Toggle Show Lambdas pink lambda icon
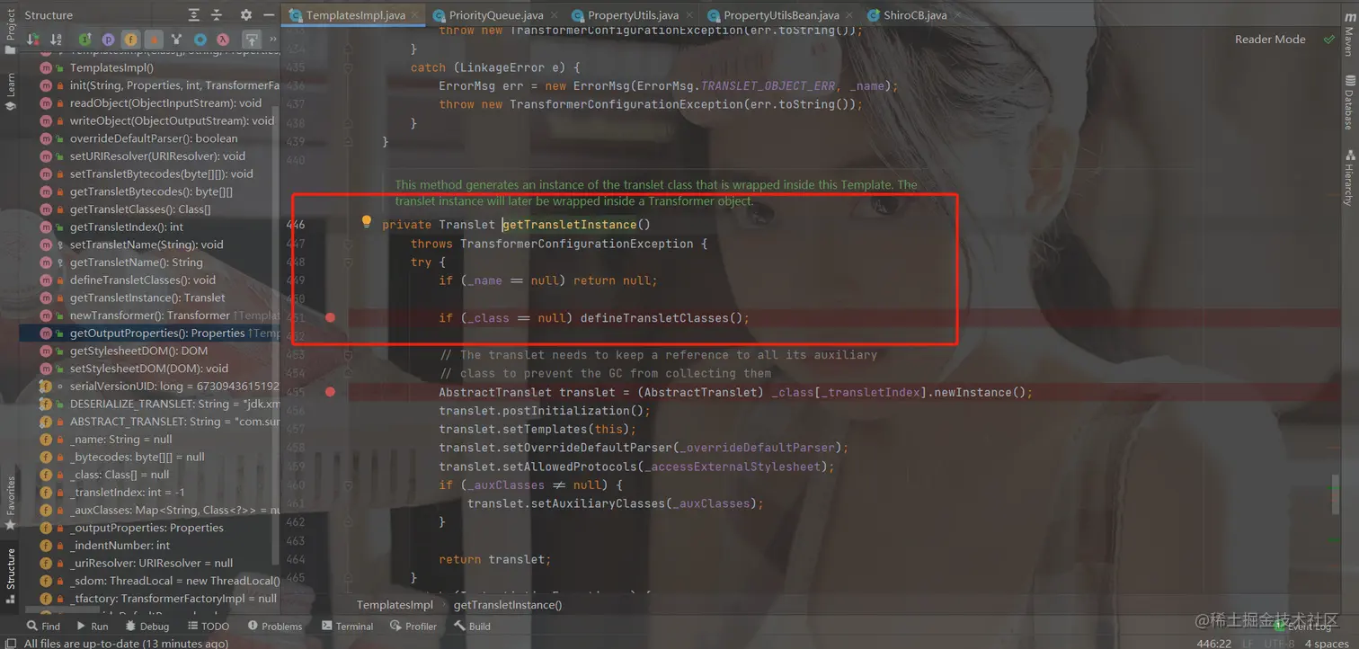Image resolution: width=1359 pixels, height=649 pixels. [x=223, y=40]
